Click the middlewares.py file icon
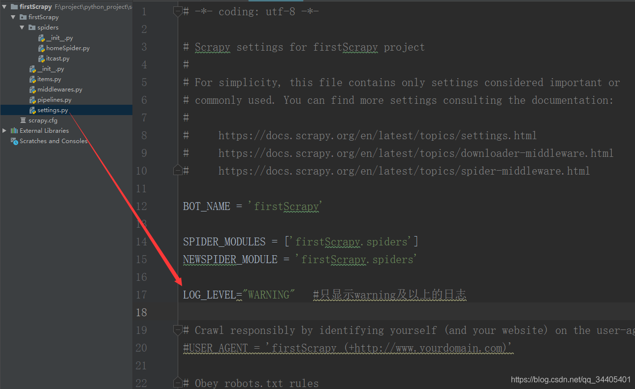Image resolution: width=635 pixels, height=389 pixels. (32, 90)
